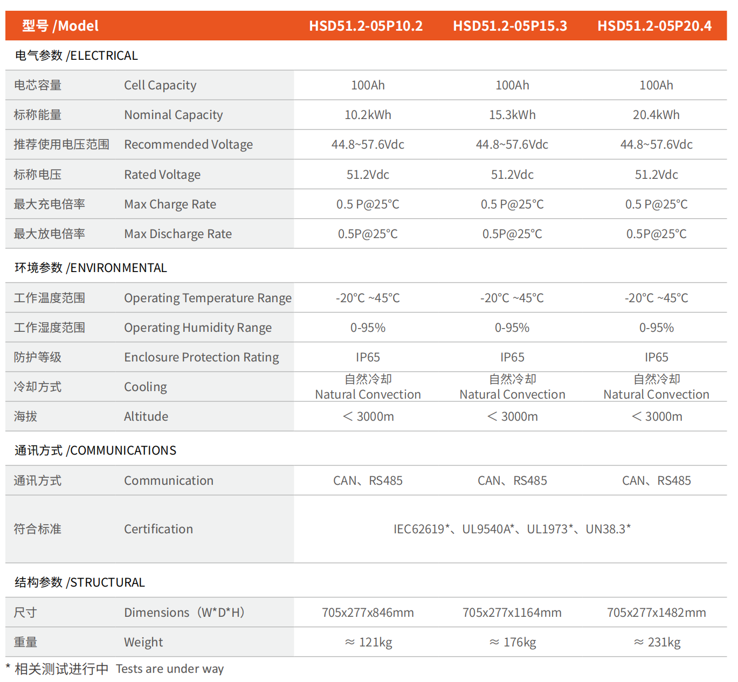738x682 pixels.
Task: Select the Certification row label
Action: (158, 529)
